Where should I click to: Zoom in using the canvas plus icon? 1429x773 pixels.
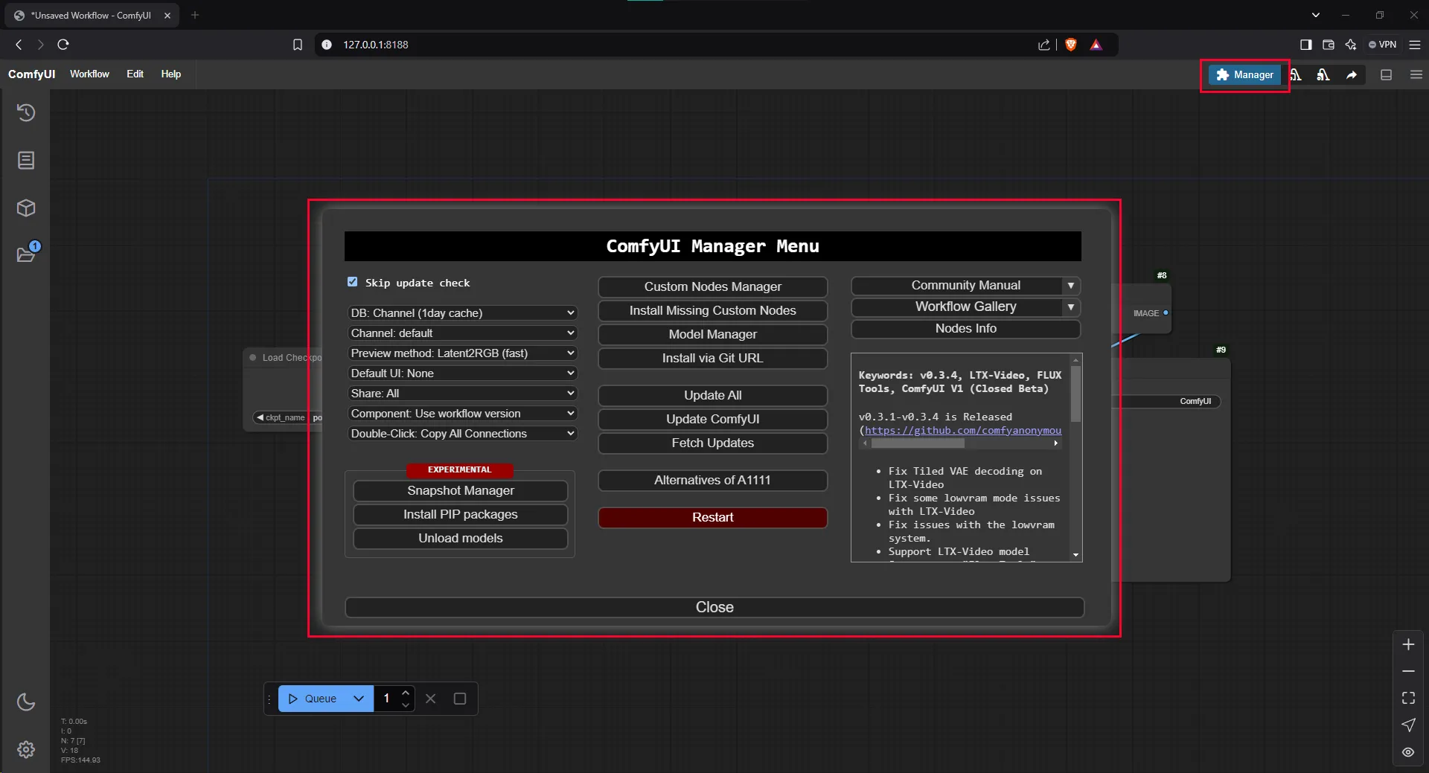point(1409,644)
